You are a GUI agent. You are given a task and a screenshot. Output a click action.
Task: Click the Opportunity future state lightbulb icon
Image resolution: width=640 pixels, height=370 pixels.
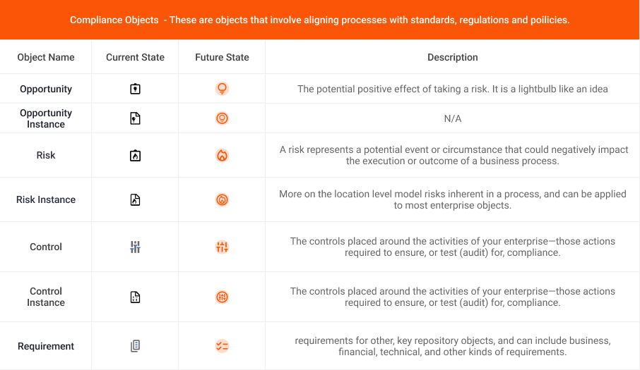[222, 89]
